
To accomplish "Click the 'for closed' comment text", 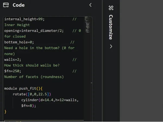I will coord(15,36).
